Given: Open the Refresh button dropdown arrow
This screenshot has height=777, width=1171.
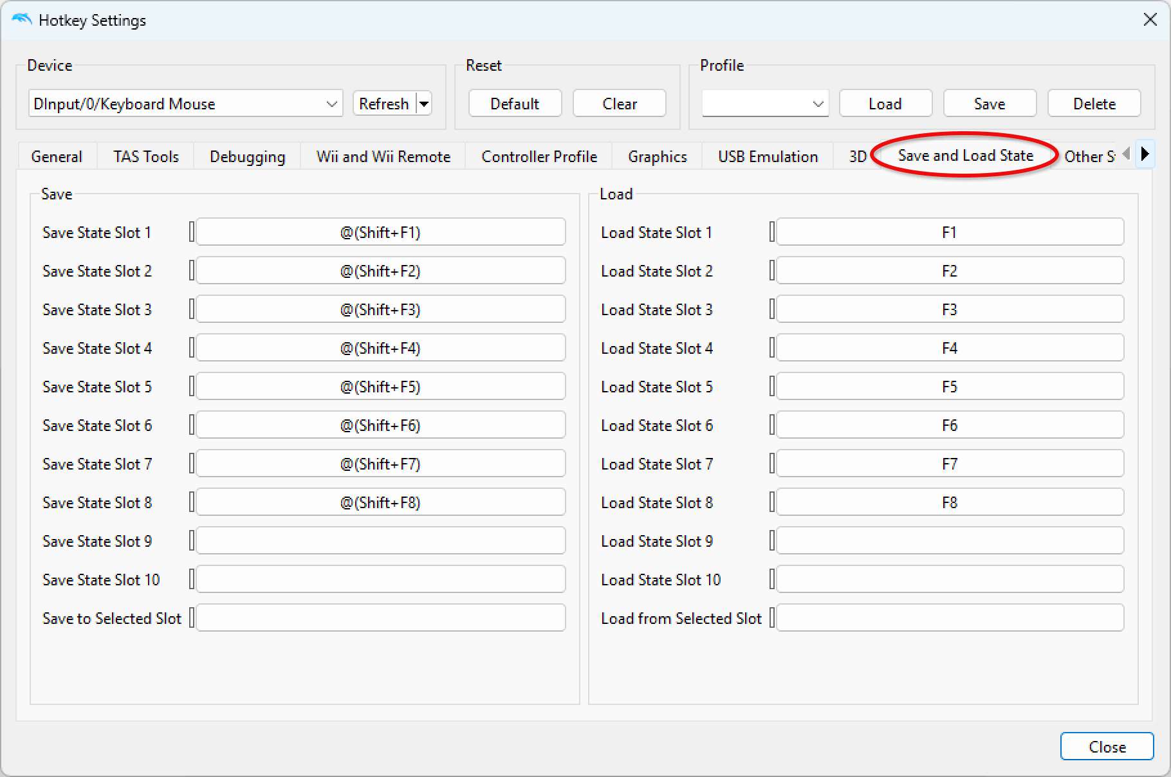Looking at the screenshot, I should point(424,104).
